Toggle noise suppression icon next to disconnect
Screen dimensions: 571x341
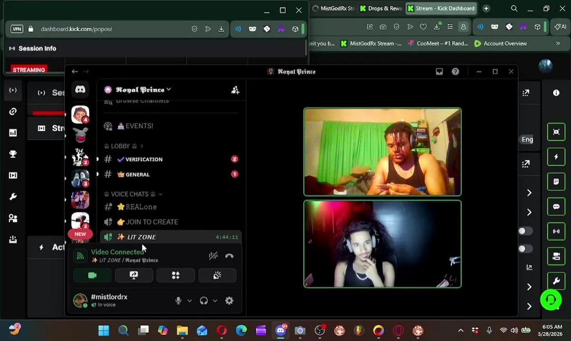pos(213,256)
